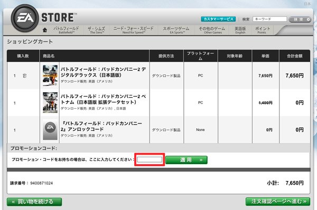Click the 7,650円 unit price cell
Screen dimensions: 317x210
pyautogui.click(x=265, y=76)
